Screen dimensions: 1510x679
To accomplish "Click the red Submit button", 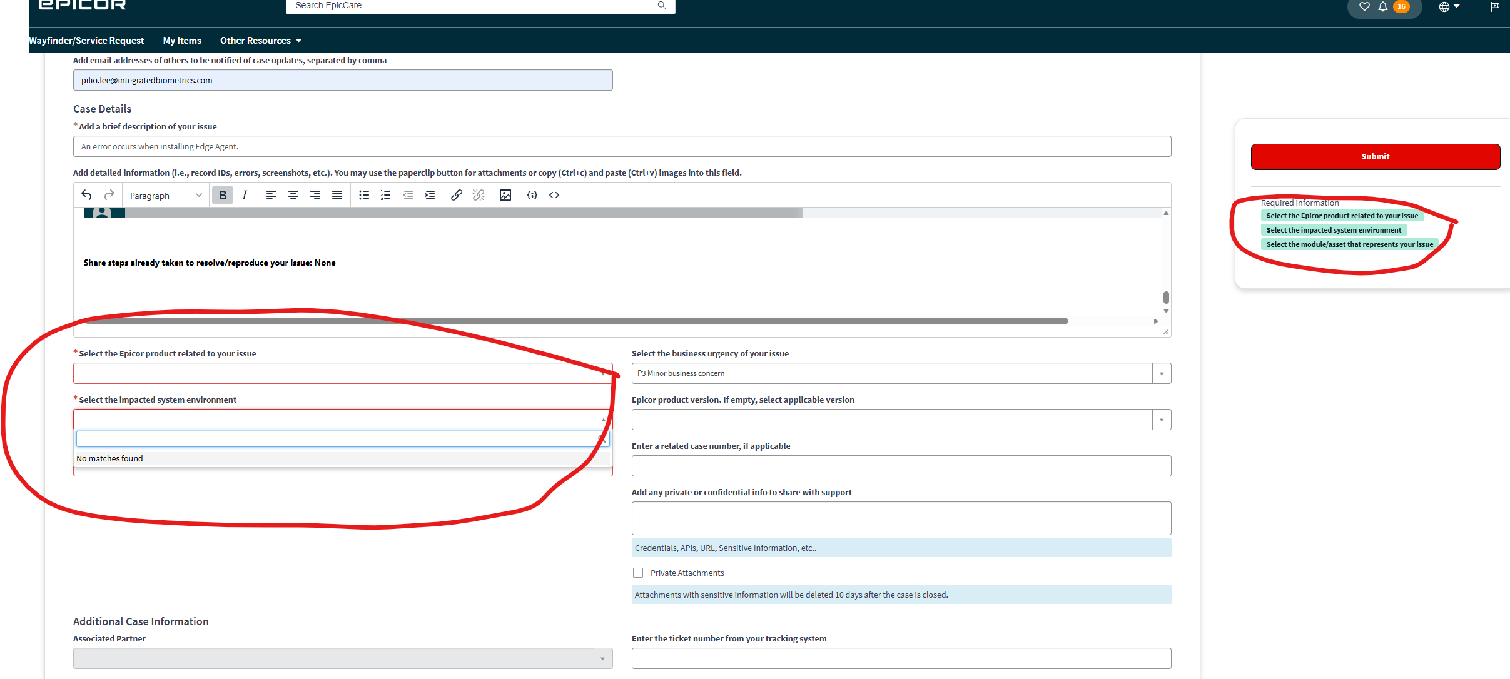I will (x=1375, y=157).
